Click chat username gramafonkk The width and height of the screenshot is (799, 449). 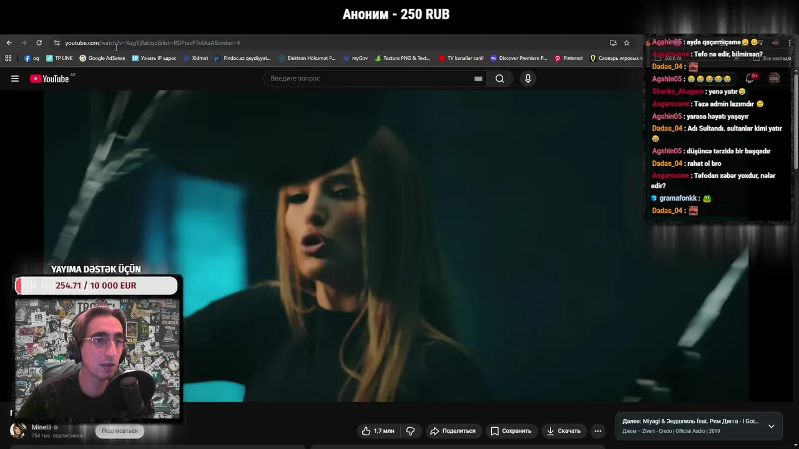pos(678,198)
